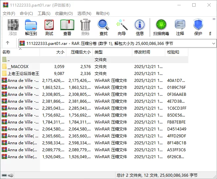Sort by Packed Size (压缩后大小) header

coord(79,52)
